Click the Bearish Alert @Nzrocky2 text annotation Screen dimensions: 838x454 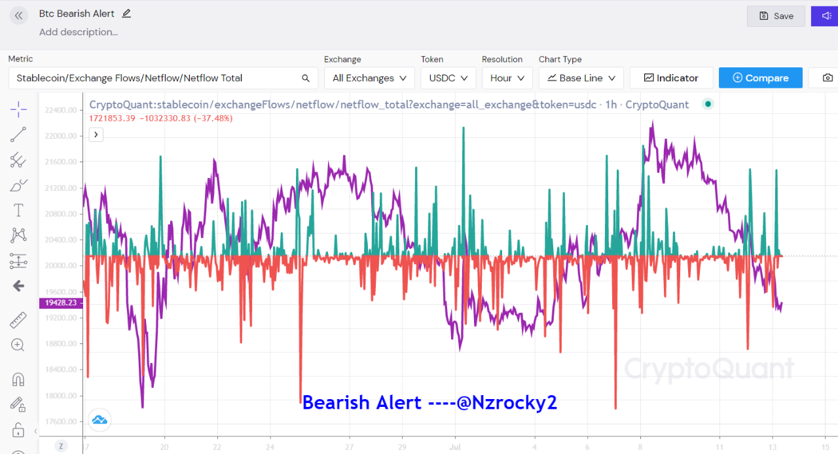429,402
